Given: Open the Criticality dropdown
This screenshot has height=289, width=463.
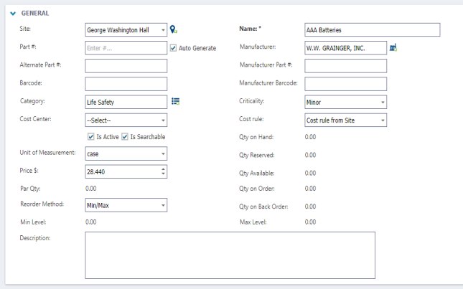Looking at the screenshot, I should point(345,102).
